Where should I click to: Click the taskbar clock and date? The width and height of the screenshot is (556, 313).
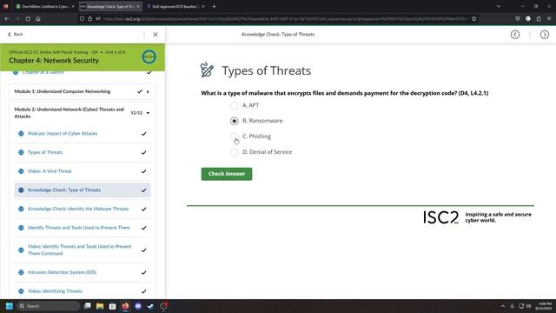pyautogui.click(x=545, y=306)
